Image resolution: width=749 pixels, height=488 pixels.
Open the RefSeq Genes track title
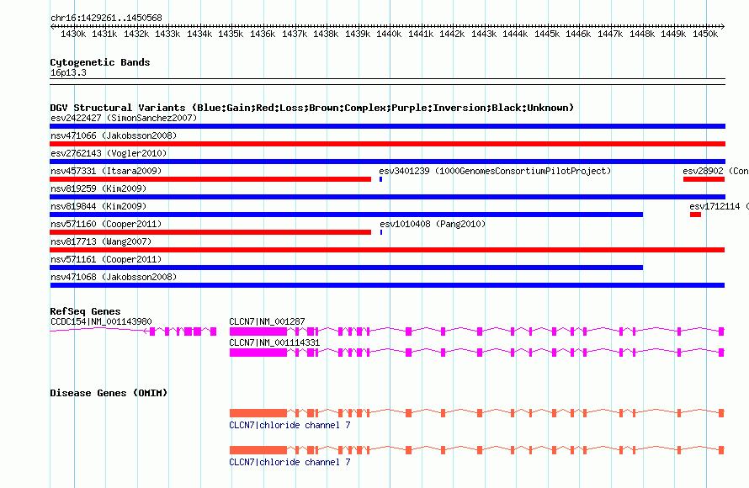coord(85,311)
